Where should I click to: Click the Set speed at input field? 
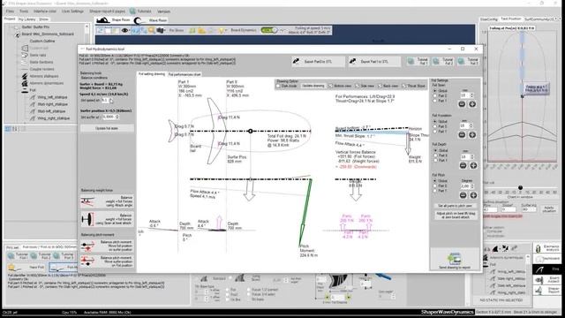coord(105,100)
